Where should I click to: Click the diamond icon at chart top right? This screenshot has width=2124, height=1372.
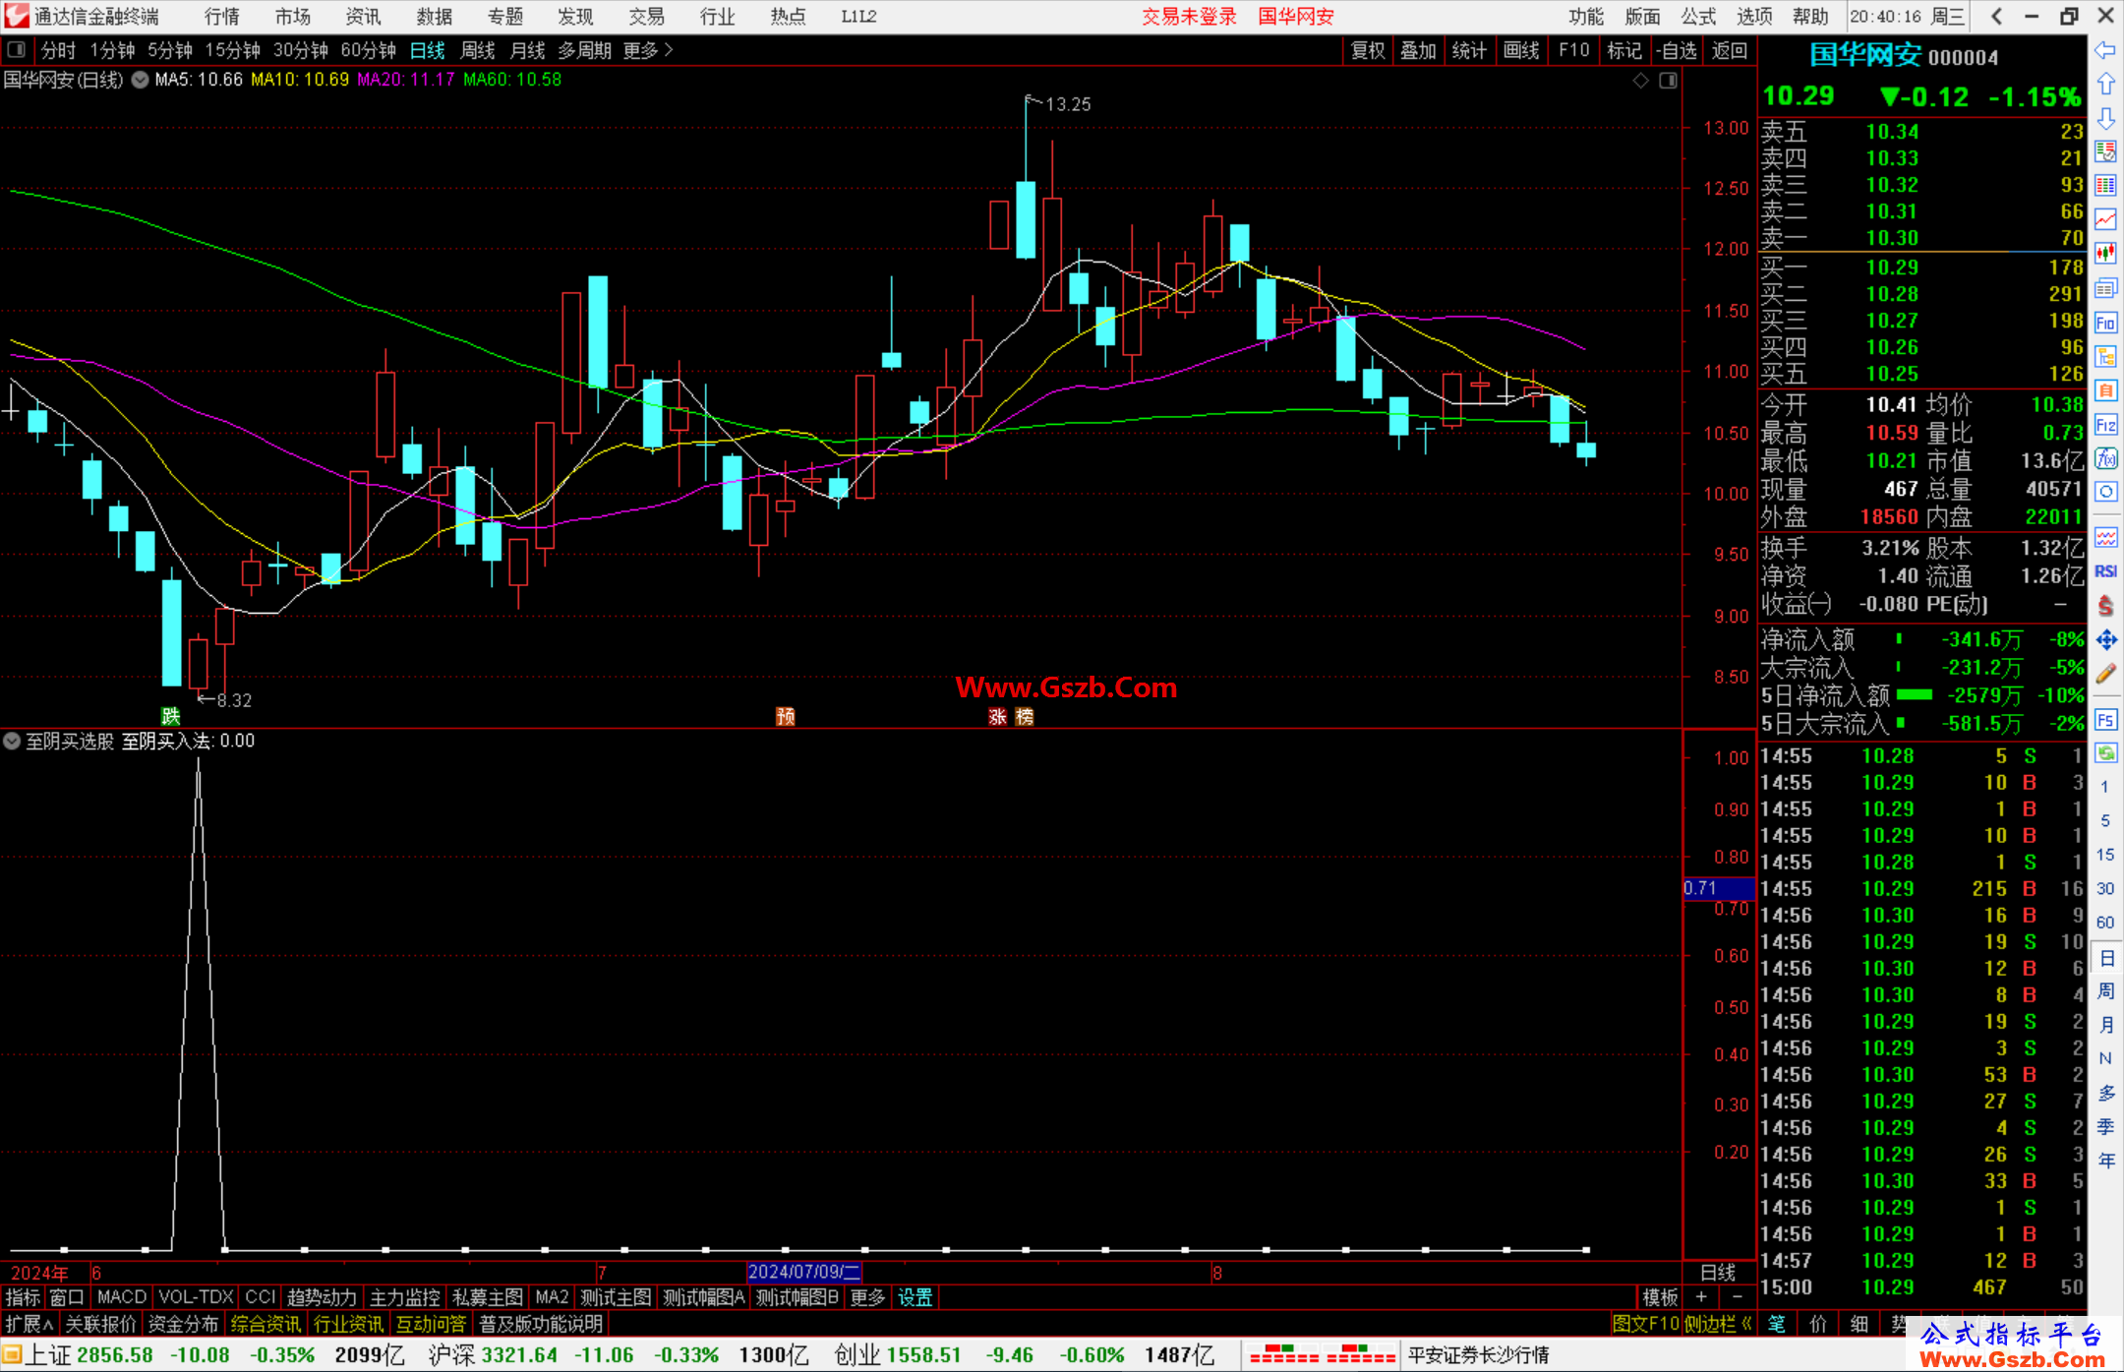pyautogui.click(x=1640, y=81)
